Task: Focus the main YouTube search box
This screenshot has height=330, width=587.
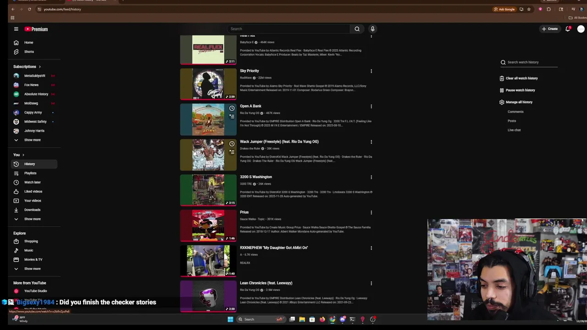Action: click(288, 29)
